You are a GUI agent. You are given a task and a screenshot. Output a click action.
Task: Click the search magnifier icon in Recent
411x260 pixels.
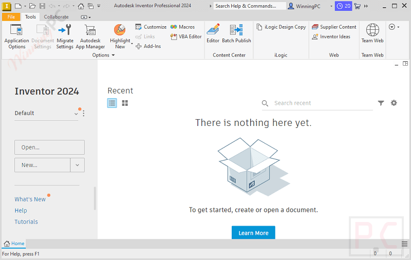(265, 103)
